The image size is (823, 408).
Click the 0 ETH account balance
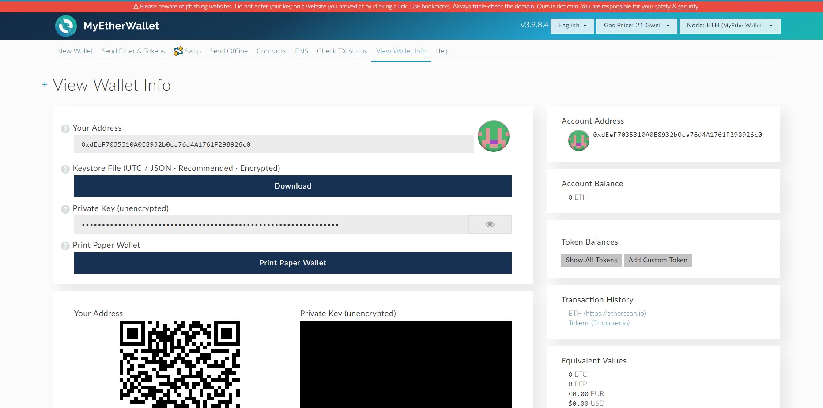click(x=578, y=197)
